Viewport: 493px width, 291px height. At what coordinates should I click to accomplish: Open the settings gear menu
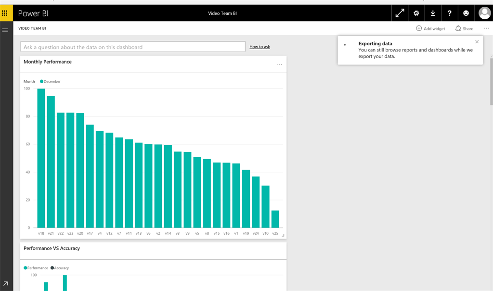pos(416,13)
